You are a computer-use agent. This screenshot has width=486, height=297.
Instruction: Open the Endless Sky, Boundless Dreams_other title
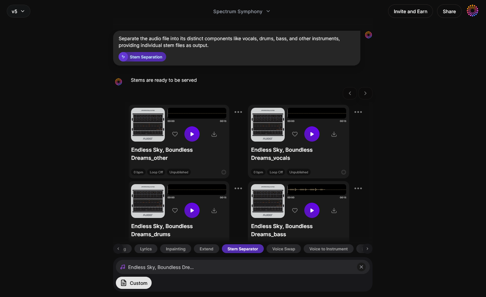click(162, 154)
